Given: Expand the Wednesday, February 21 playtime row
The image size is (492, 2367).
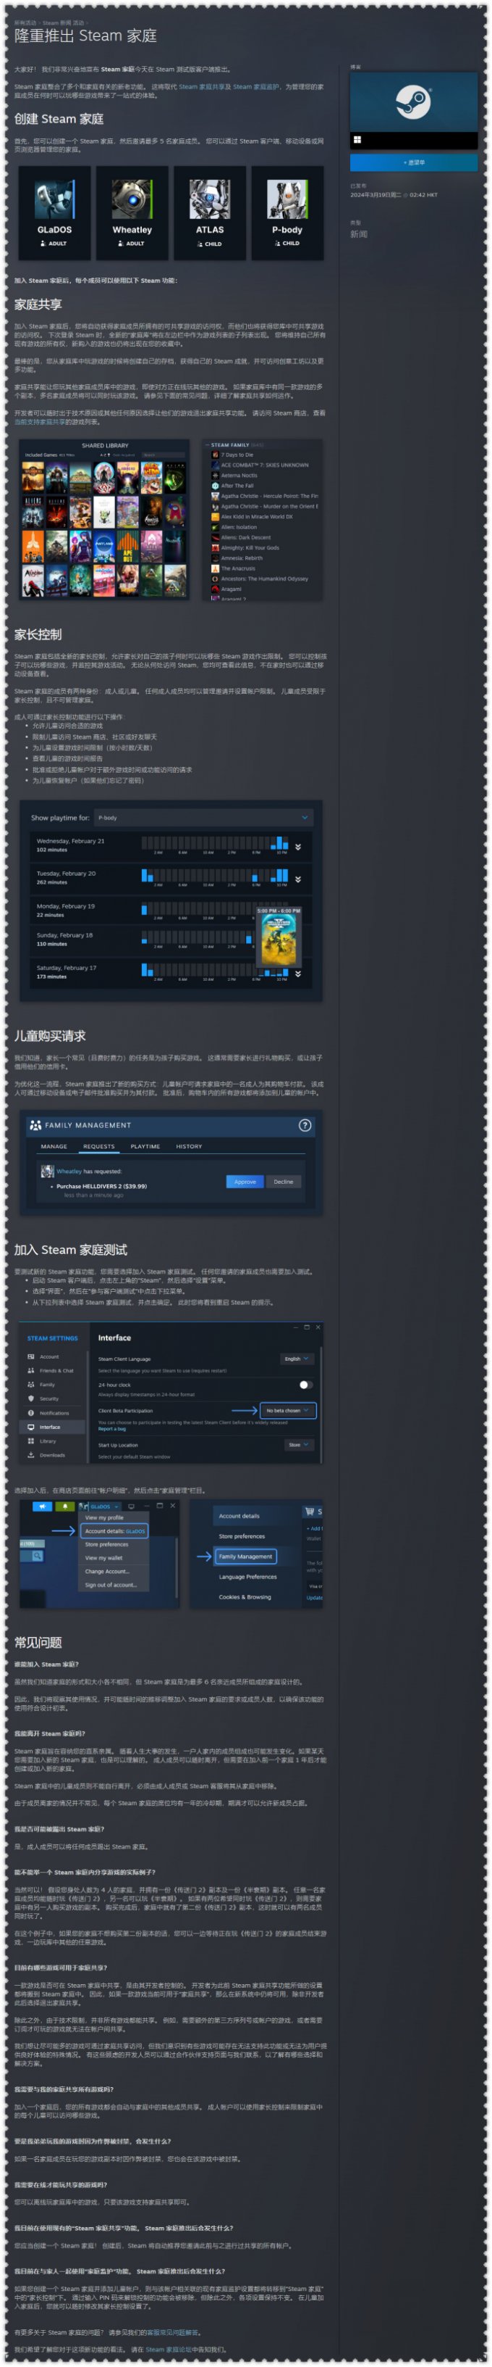Looking at the screenshot, I should coord(298,846).
